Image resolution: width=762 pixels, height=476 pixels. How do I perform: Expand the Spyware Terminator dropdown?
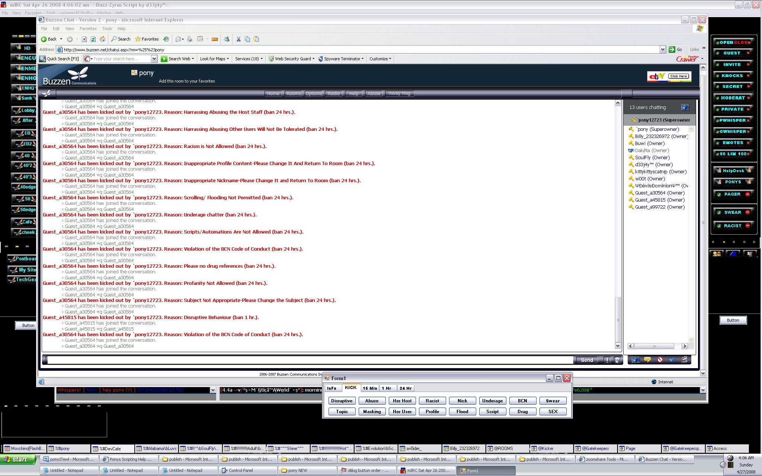click(x=362, y=59)
